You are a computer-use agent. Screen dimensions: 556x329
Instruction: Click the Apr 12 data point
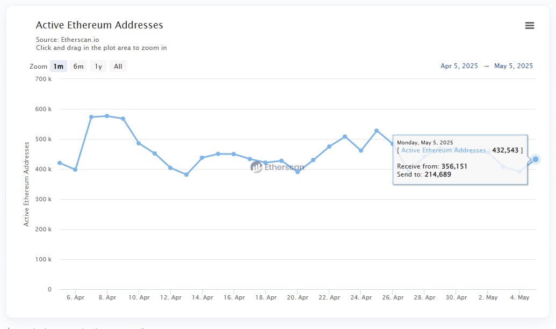tap(170, 168)
